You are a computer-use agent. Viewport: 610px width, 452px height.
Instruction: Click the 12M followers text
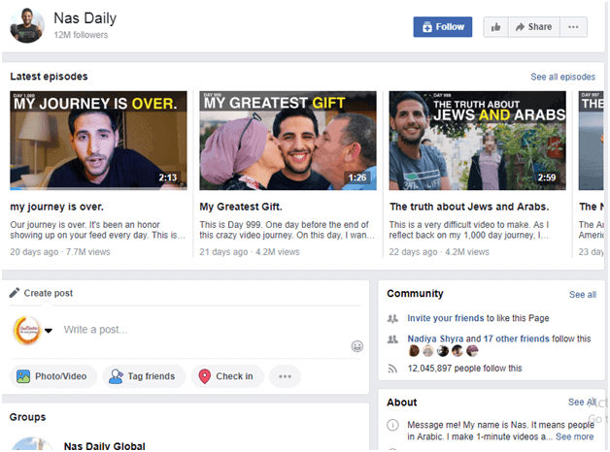point(81,35)
